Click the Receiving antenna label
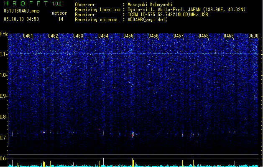Image resolution: width=263 pixels, height=167 pixels. click(96, 20)
